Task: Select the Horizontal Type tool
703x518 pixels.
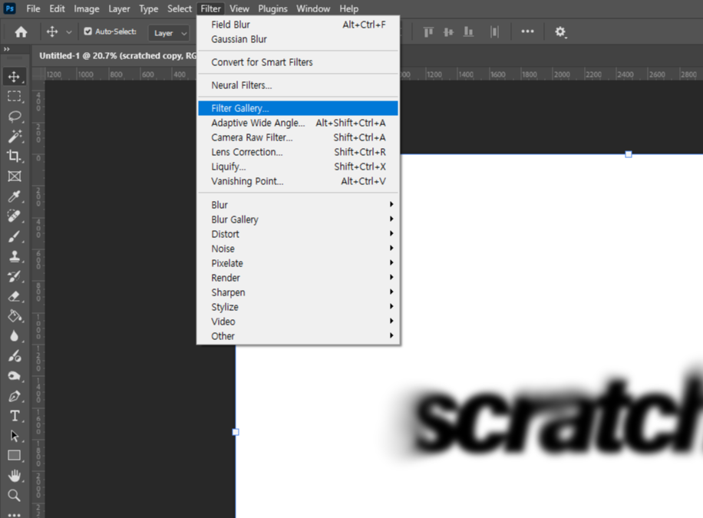Action: 15,416
